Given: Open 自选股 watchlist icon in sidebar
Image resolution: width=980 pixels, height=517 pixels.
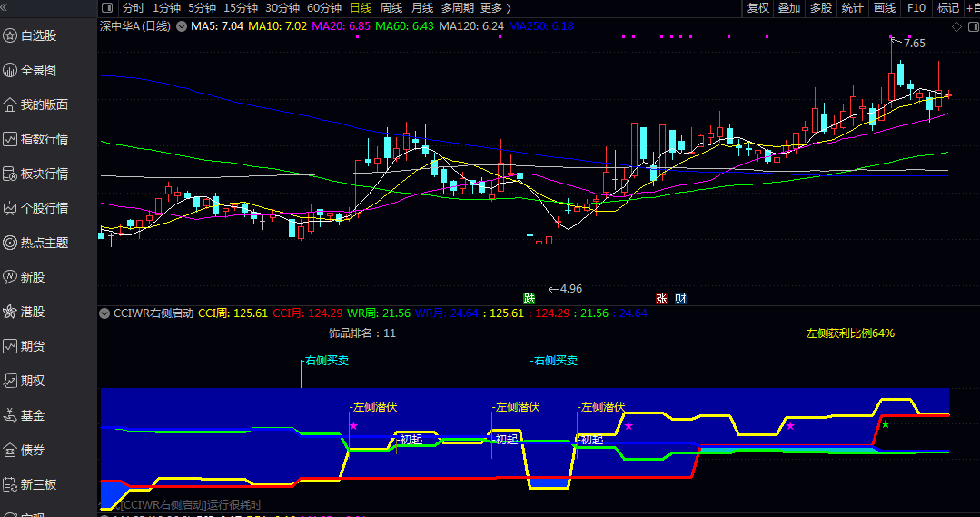Looking at the screenshot, I should 10,35.
